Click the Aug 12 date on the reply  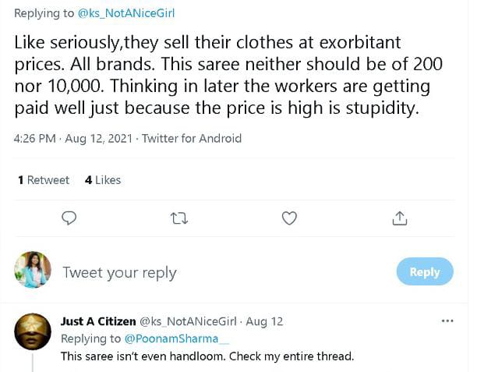(x=264, y=321)
